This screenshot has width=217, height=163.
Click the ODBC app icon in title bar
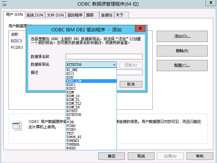4,4
